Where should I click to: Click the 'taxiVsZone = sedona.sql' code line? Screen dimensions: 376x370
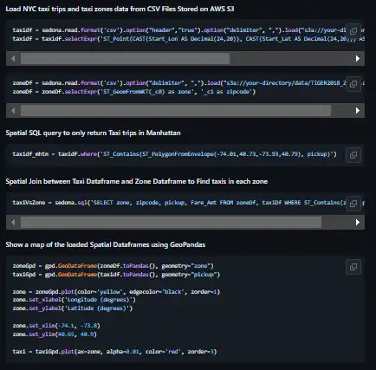click(x=188, y=203)
